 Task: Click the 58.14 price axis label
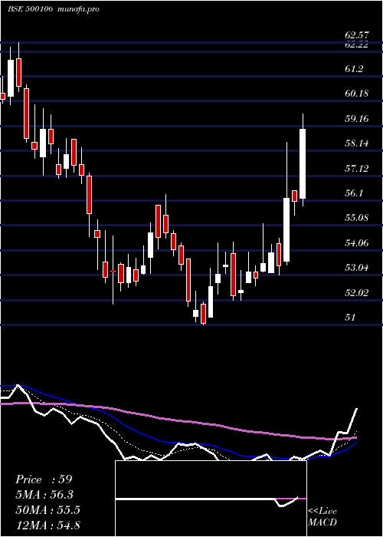point(357,143)
